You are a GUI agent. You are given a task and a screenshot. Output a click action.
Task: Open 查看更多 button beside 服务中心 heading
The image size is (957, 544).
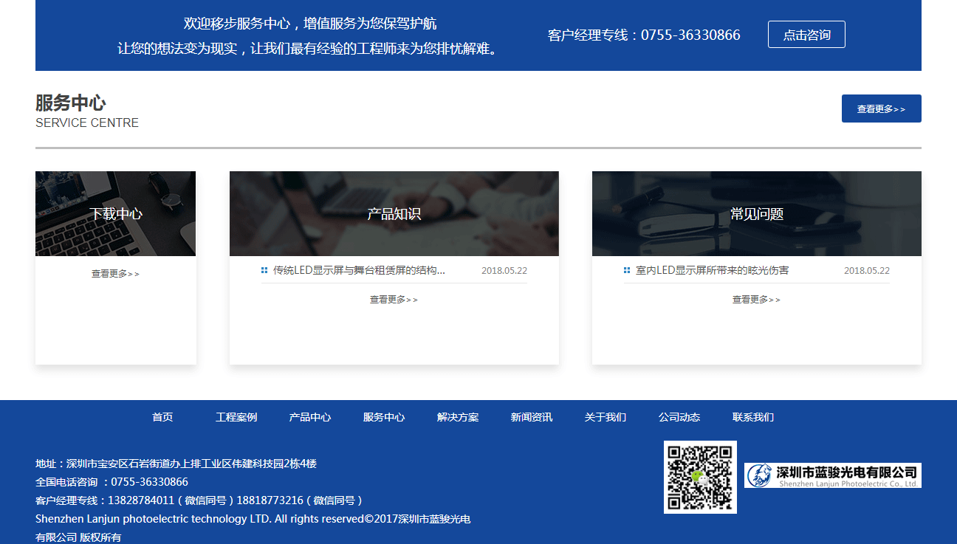(881, 109)
